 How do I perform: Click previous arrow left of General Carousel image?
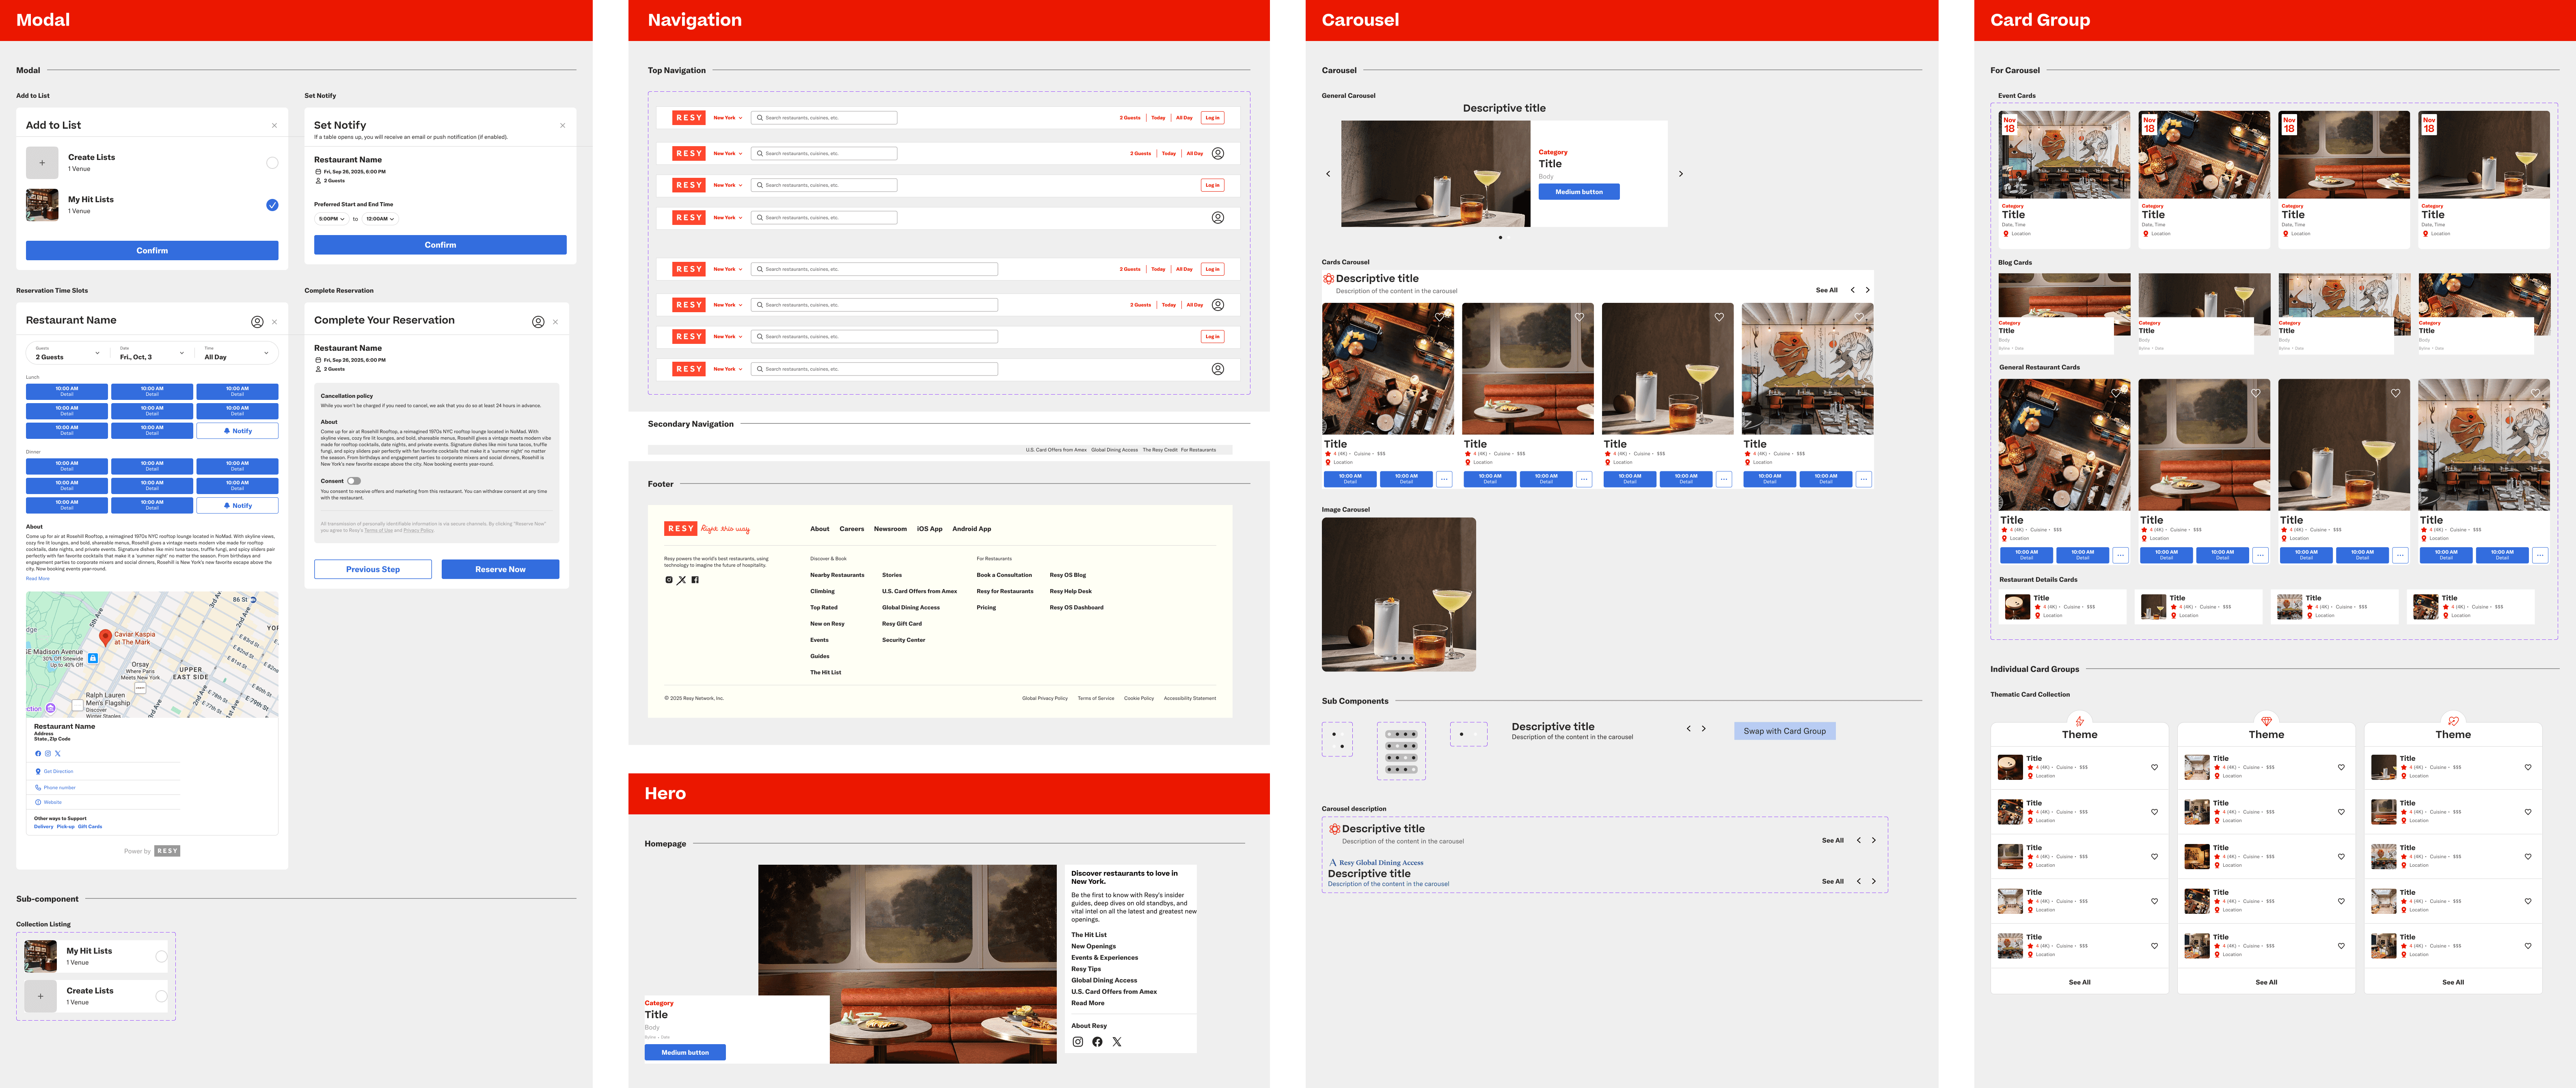pyautogui.click(x=1328, y=174)
